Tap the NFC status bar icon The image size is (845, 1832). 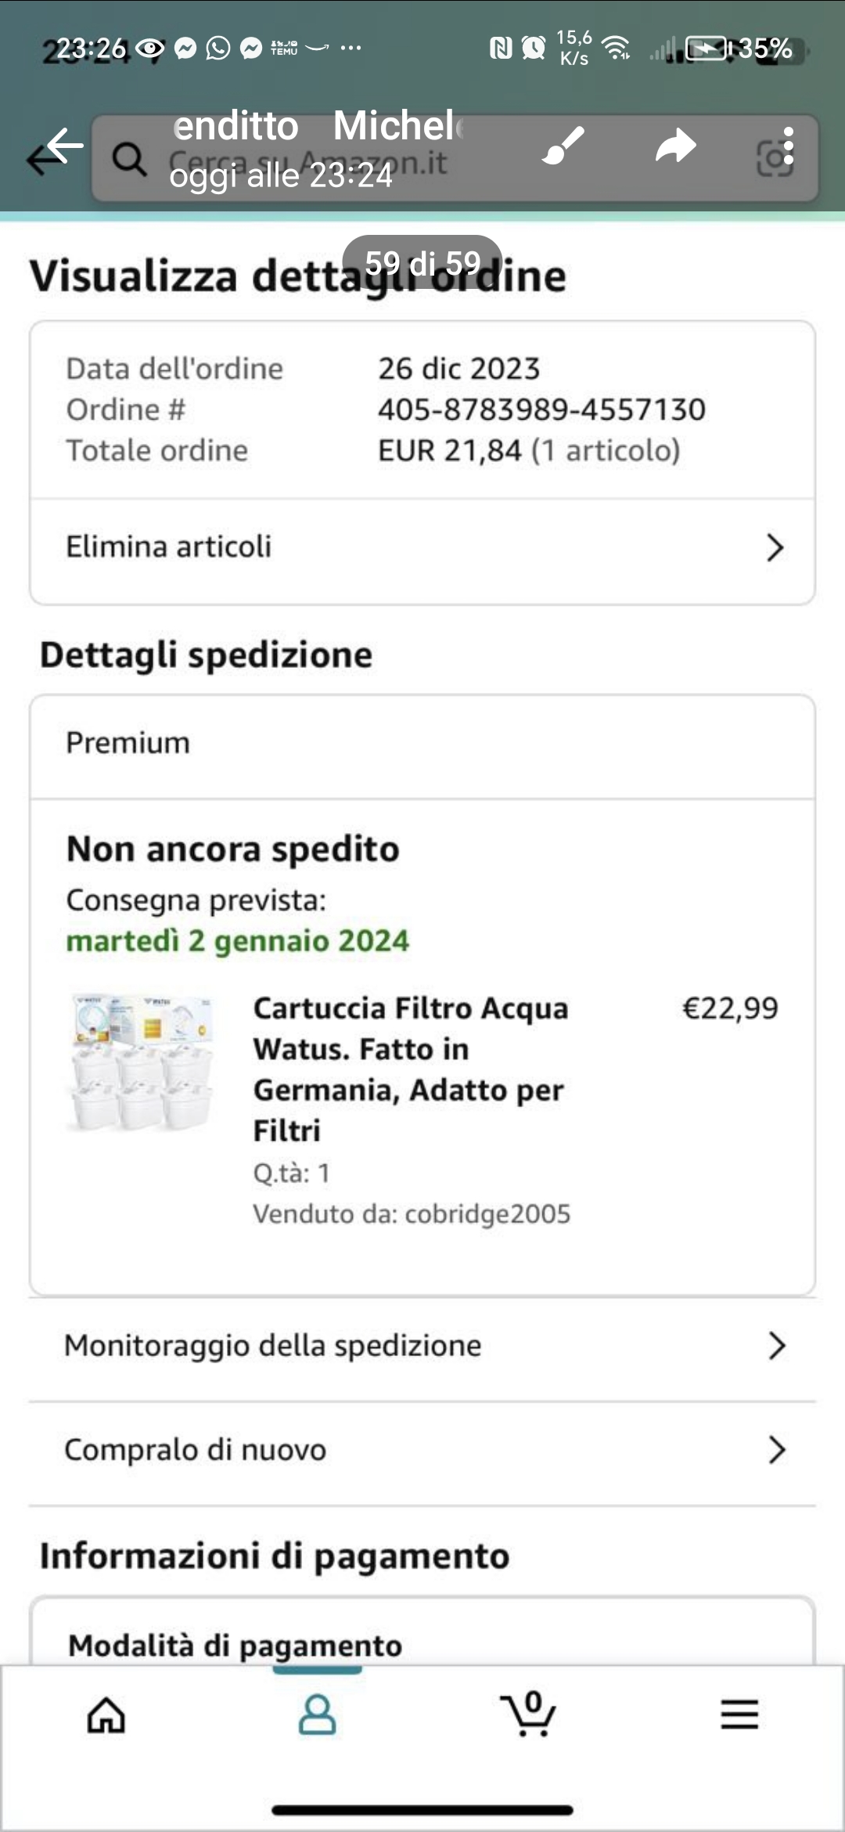pyautogui.click(x=501, y=49)
